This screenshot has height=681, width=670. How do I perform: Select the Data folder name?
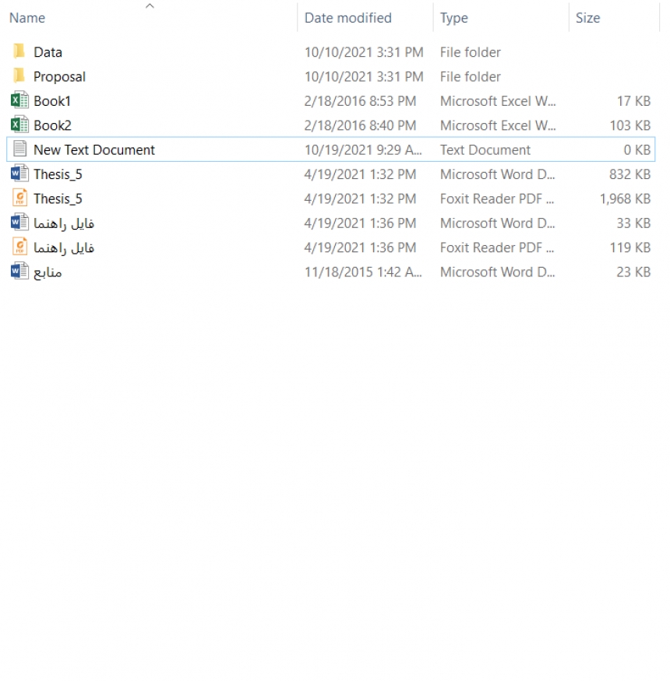48,52
